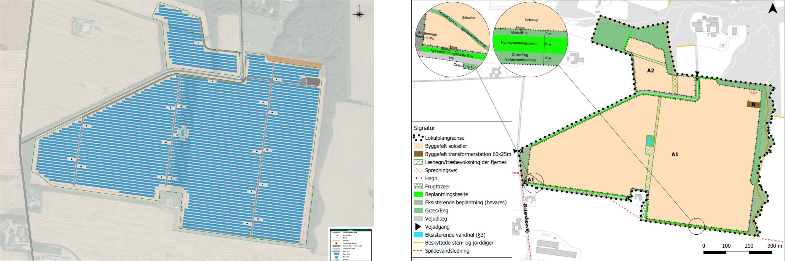Click the Græs/Eng swatch in the legend
This screenshot has height=261, width=785.
pos(418,210)
